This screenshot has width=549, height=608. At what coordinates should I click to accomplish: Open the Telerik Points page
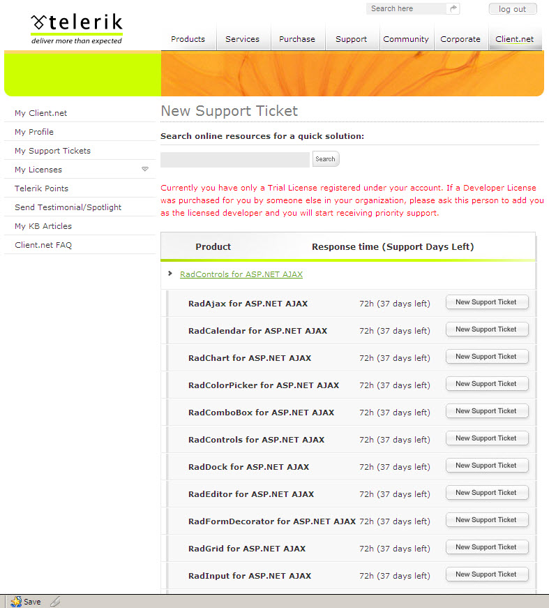pyautogui.click(x=41, y=188)
